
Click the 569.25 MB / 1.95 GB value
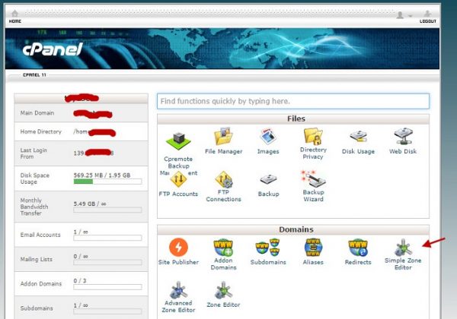[x=102, y=175]
